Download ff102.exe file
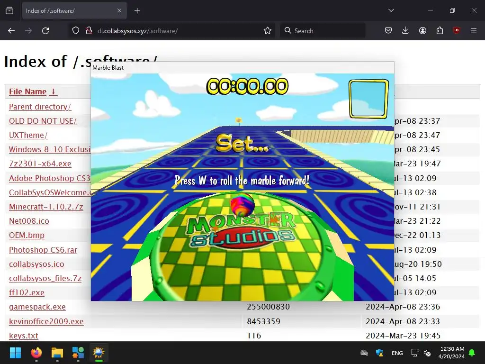485x364 pixels. pyautogui.click(x=27, y=292)
